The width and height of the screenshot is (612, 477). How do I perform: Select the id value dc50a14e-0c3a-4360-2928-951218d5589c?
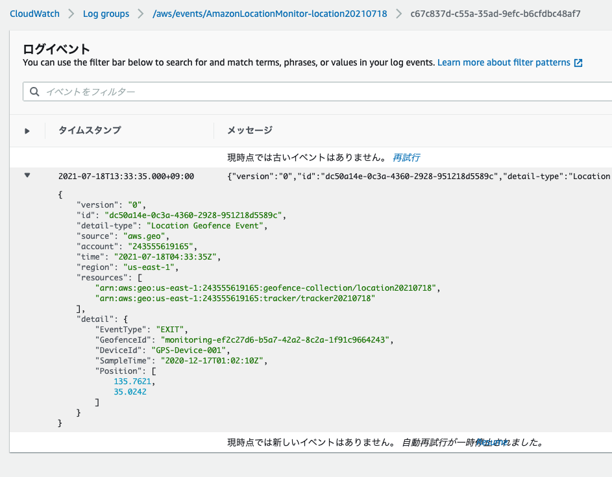tap(193, 215)
